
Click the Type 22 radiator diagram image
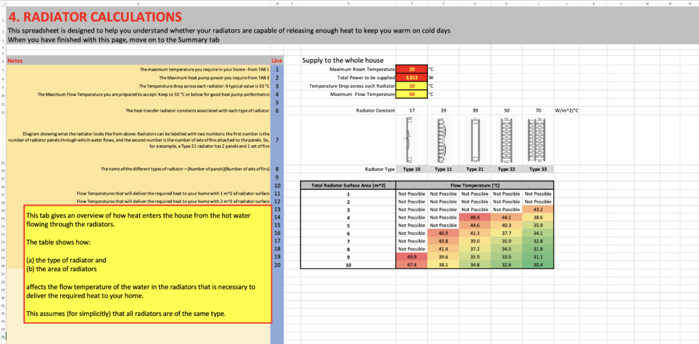507,140
